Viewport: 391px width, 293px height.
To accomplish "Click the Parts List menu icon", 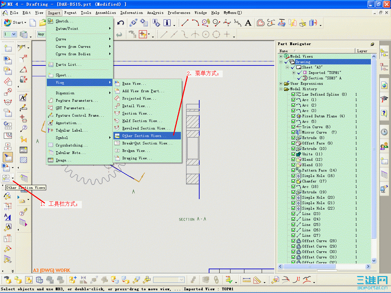I will [x=51, y=64].
